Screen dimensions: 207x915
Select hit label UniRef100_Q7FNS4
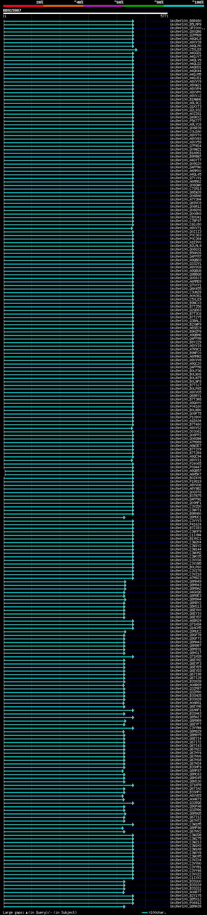point(186,146)
